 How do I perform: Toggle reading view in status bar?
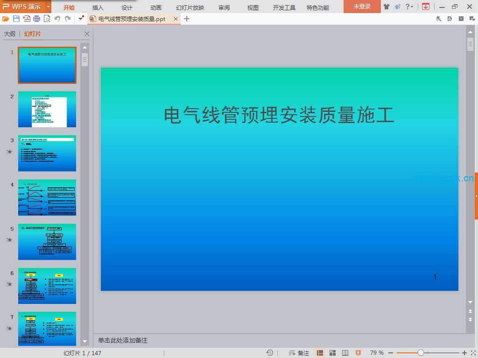point(345,353)
